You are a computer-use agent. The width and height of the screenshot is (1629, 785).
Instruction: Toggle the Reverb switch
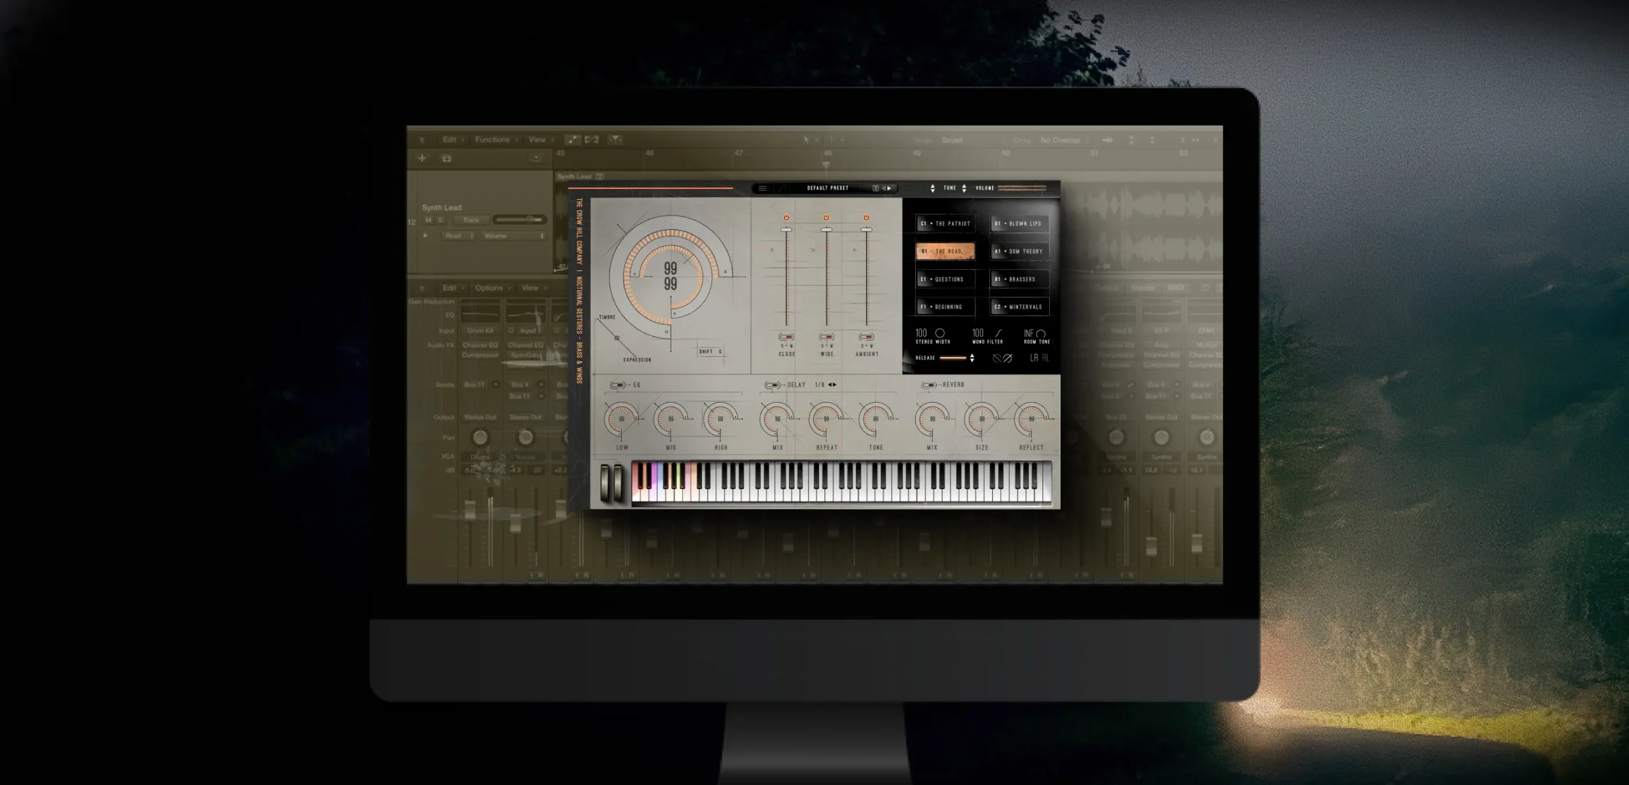click(x=928, y=385)
